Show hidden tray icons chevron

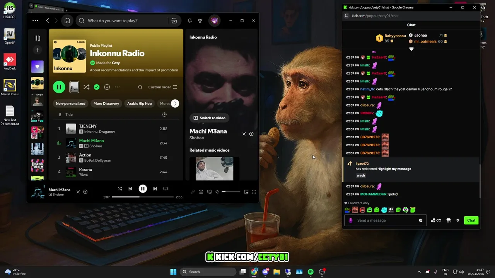coord(419,272)
